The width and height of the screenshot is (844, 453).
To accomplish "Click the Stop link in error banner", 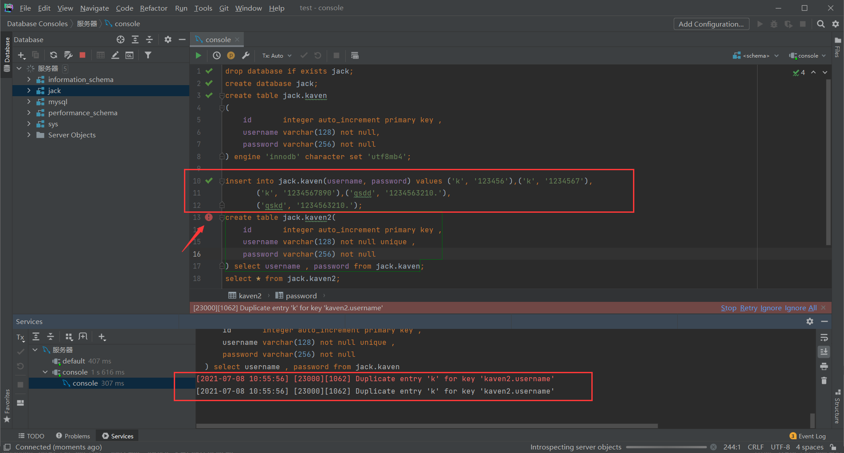I will click(728, 308).
